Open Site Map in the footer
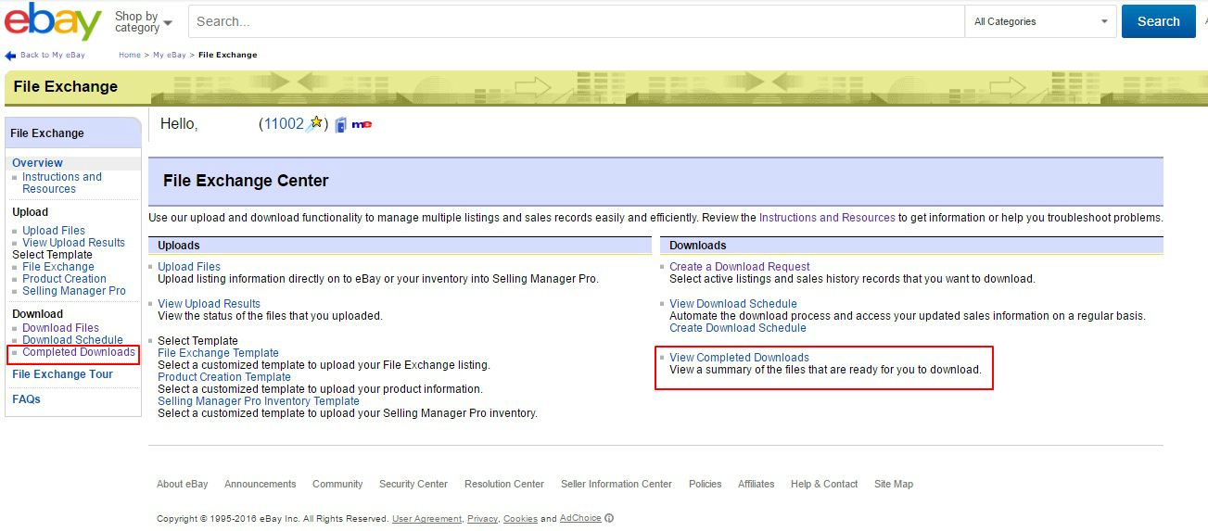The height and width of the screenshot is (531, 1208). [x=894, y=484]
